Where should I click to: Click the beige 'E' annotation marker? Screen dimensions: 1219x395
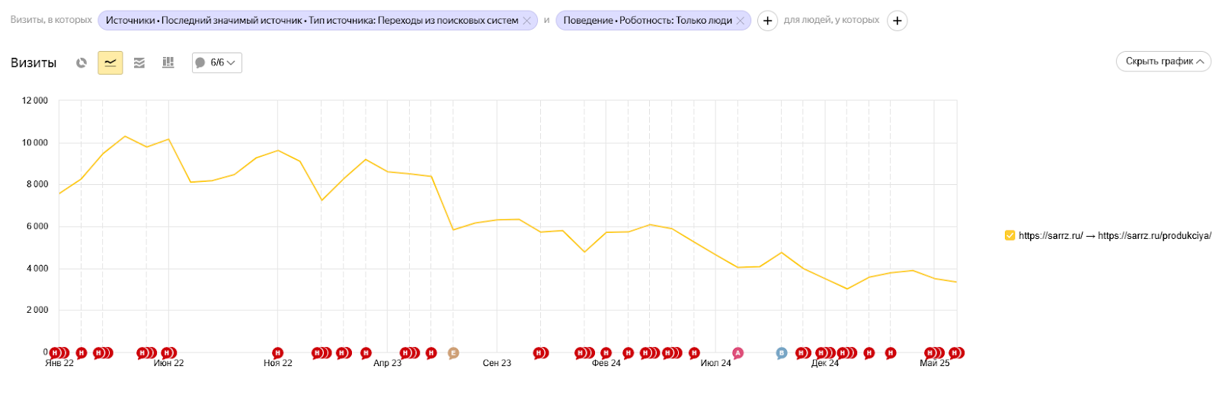(453, 353)
